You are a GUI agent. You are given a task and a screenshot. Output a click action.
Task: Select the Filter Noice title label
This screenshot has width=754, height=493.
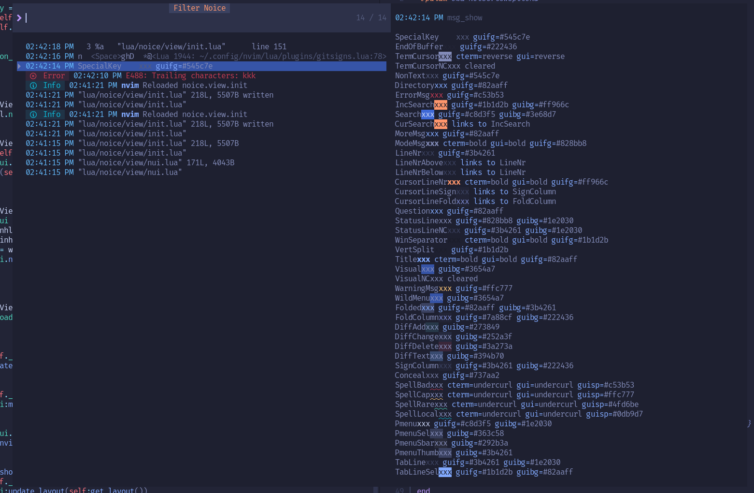pos(199,8)
